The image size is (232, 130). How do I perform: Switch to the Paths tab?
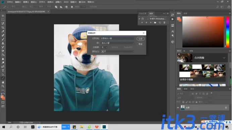192,89
